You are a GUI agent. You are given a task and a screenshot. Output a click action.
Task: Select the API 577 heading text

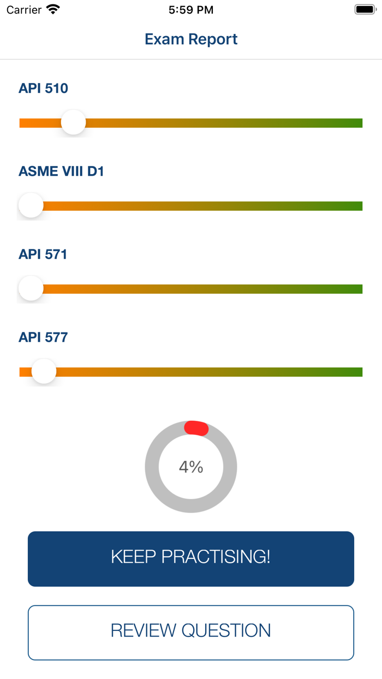(x=43, y=337)
